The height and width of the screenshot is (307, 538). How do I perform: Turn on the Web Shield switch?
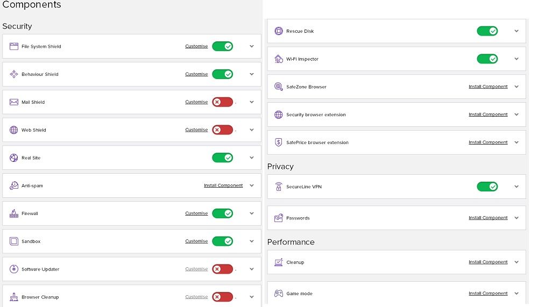click(223, 130)
